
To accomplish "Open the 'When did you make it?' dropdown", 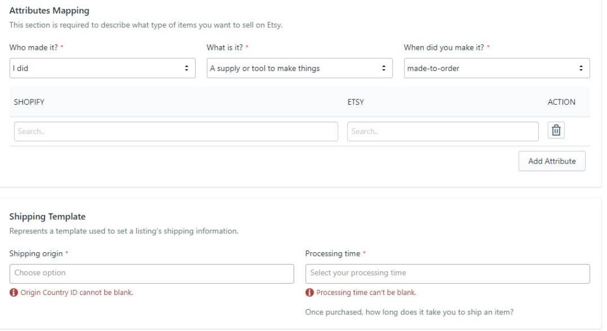I will tap(497, 68).
